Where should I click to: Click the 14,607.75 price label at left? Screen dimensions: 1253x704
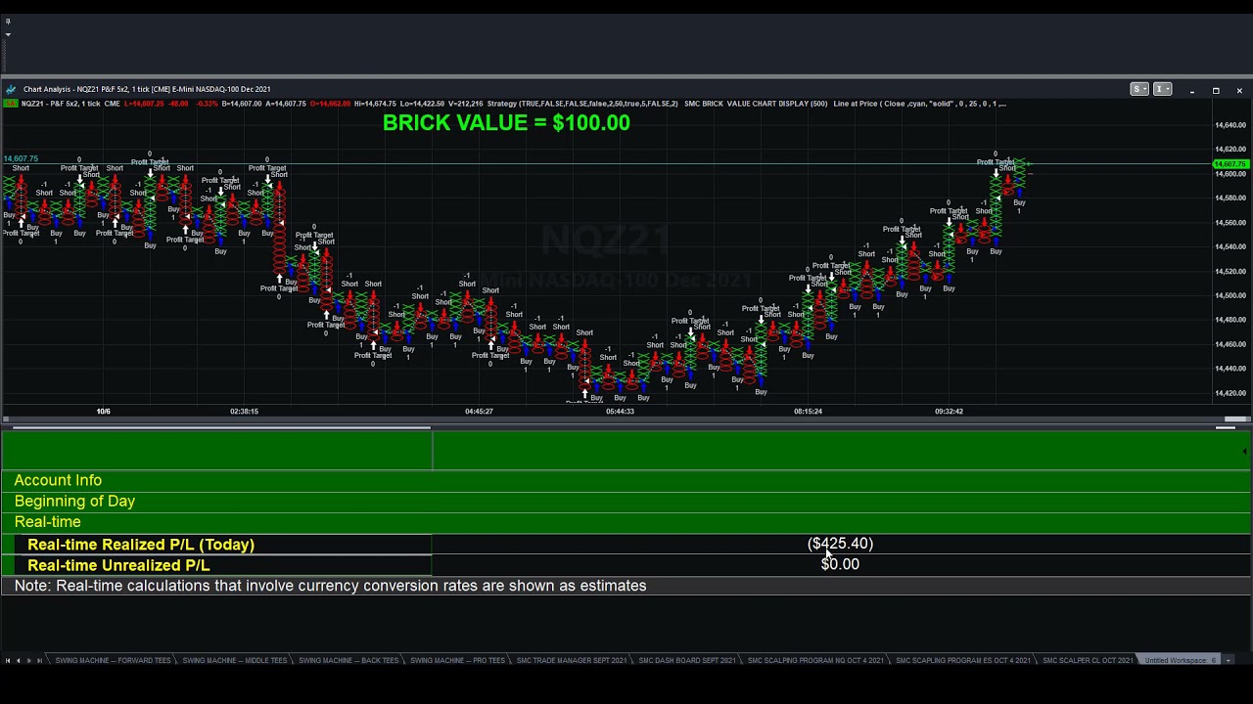click(x=21, y=158)
